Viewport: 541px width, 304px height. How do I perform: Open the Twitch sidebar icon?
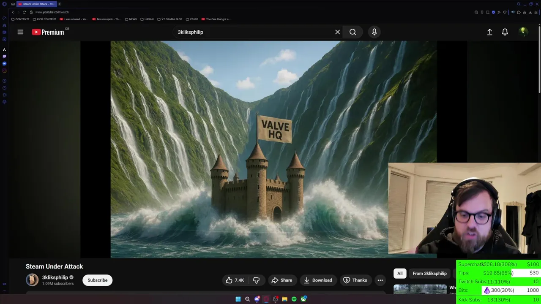click(4, 56)
